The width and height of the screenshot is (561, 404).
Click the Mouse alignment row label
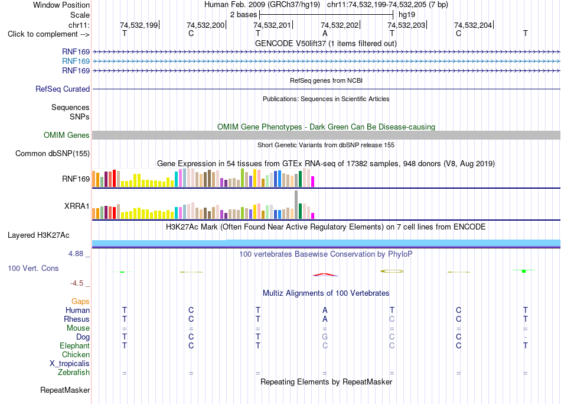click(78, 328)
